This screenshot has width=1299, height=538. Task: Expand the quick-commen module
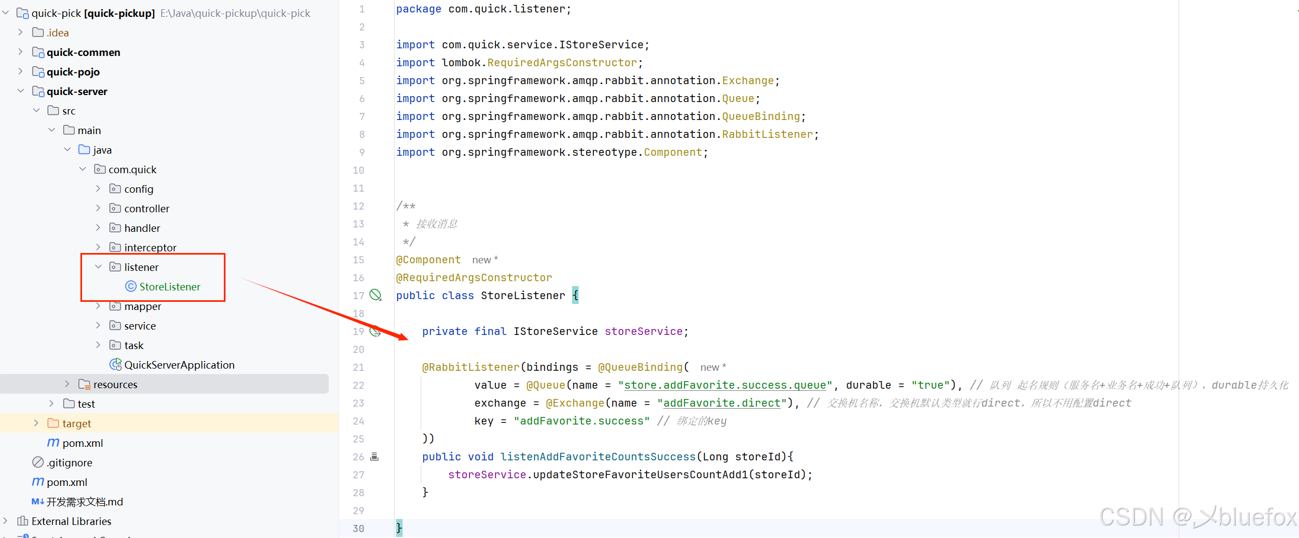(21, 52)
